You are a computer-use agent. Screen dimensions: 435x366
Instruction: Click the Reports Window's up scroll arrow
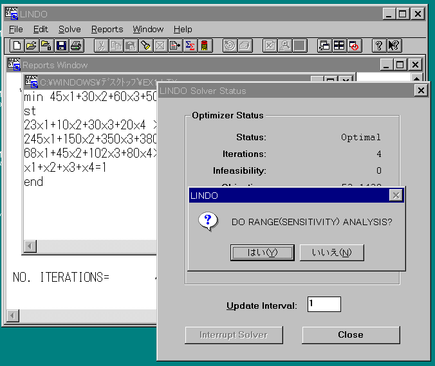pos(416,78)
